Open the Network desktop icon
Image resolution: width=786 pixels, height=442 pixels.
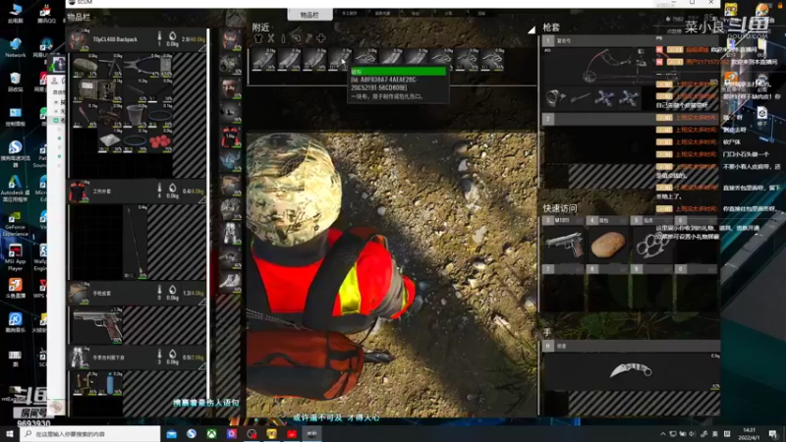point(15,47)
